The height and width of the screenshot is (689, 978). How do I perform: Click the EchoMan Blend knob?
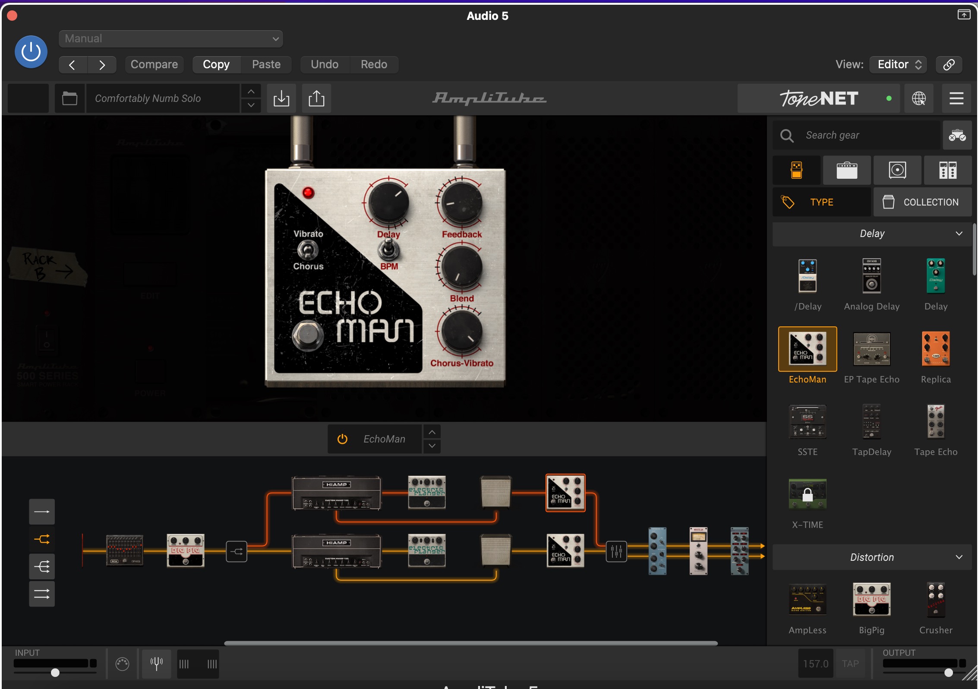pos(461,268)
